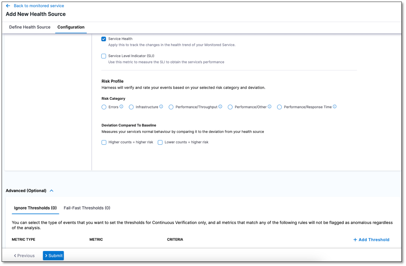Collapse the Advanced (Optional) section

point(52,191)
